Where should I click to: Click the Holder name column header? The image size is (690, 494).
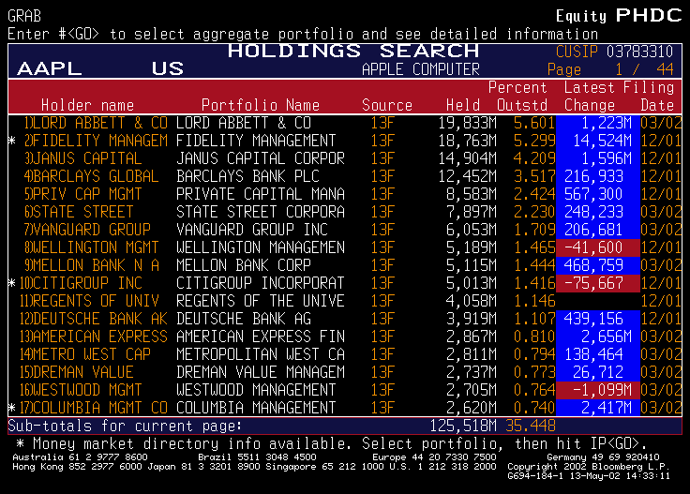(87, 105)
